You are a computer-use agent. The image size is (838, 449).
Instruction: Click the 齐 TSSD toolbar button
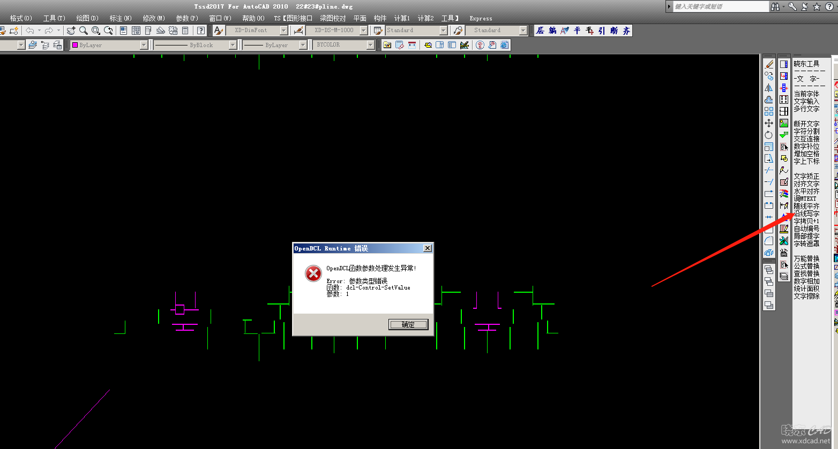pos(626,31)
